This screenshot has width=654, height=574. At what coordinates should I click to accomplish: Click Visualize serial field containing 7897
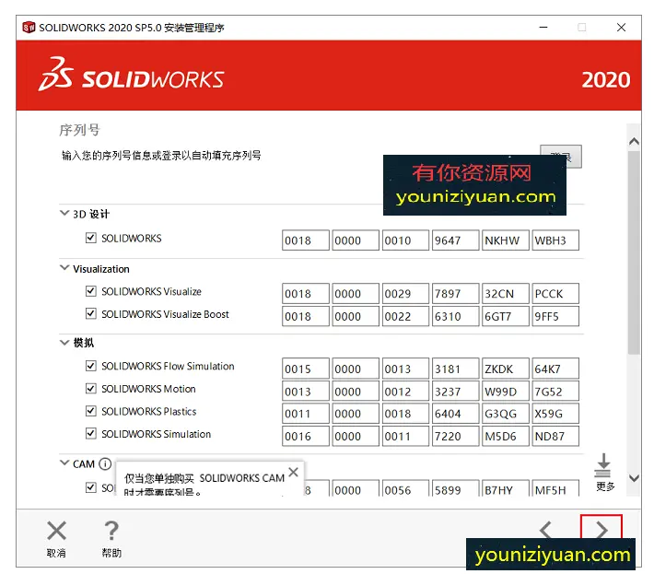click(x=455, y=294)
